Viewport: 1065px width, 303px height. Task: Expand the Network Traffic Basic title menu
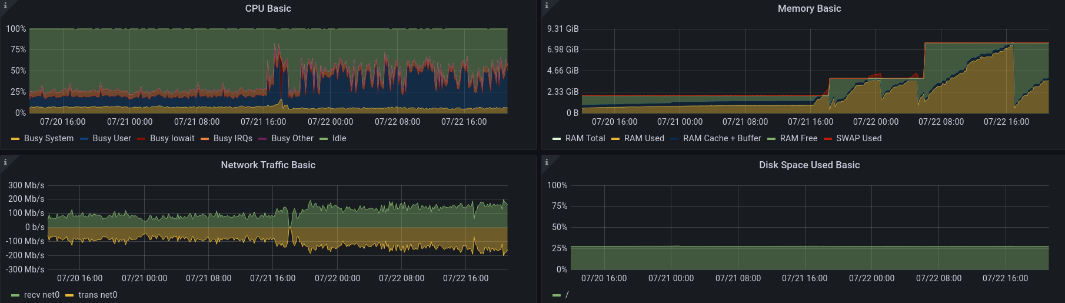click(x=268, y=165)
